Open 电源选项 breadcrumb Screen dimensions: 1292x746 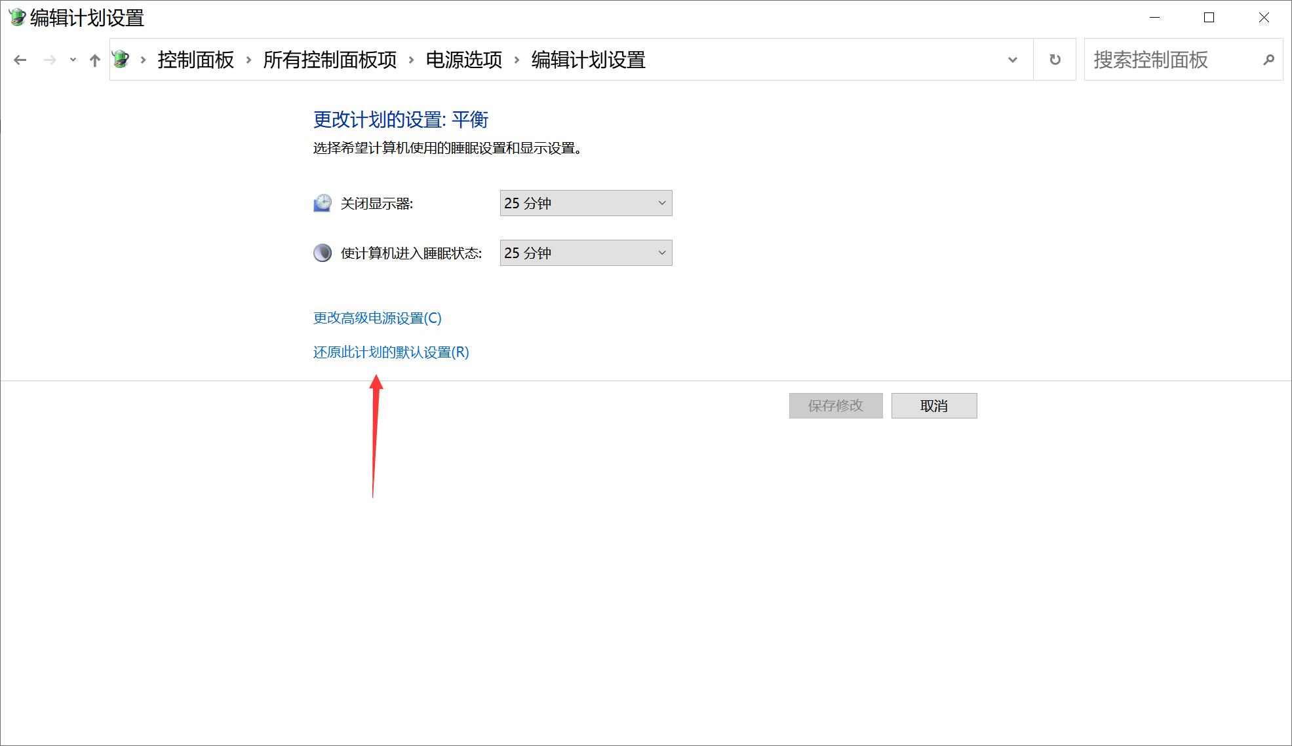463,60
